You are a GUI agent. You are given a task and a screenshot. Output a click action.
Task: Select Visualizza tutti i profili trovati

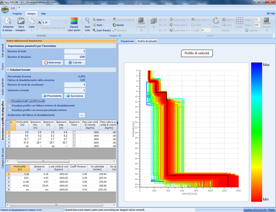point(9,101)
